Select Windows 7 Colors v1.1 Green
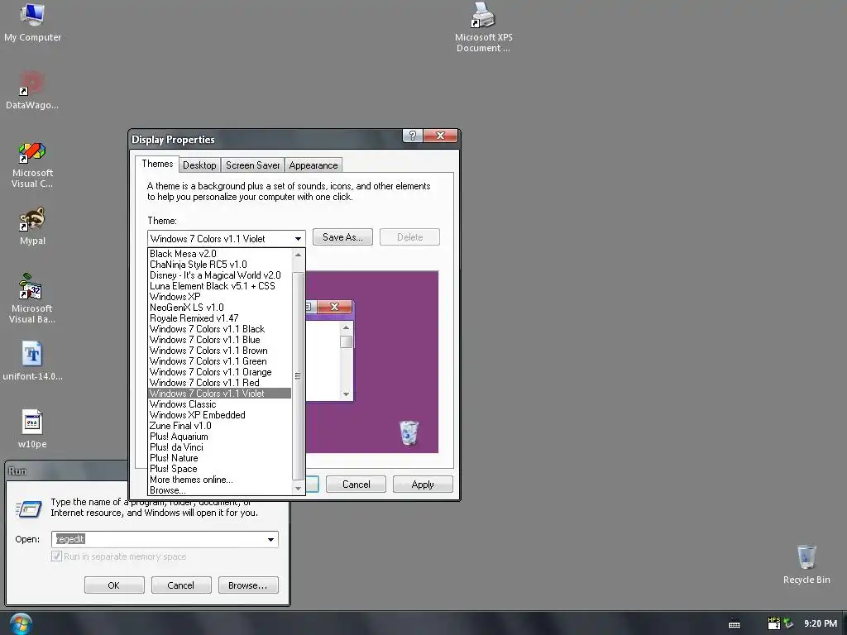 click(219, 361)
